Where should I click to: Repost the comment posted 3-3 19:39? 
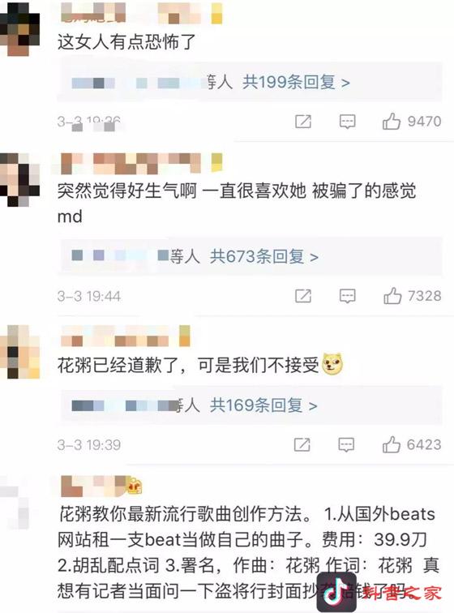point(302,444)
